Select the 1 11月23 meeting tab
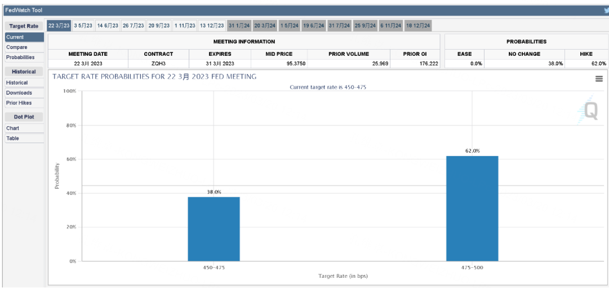The height and width of the screenshot is (288, 609). [184, 26]
